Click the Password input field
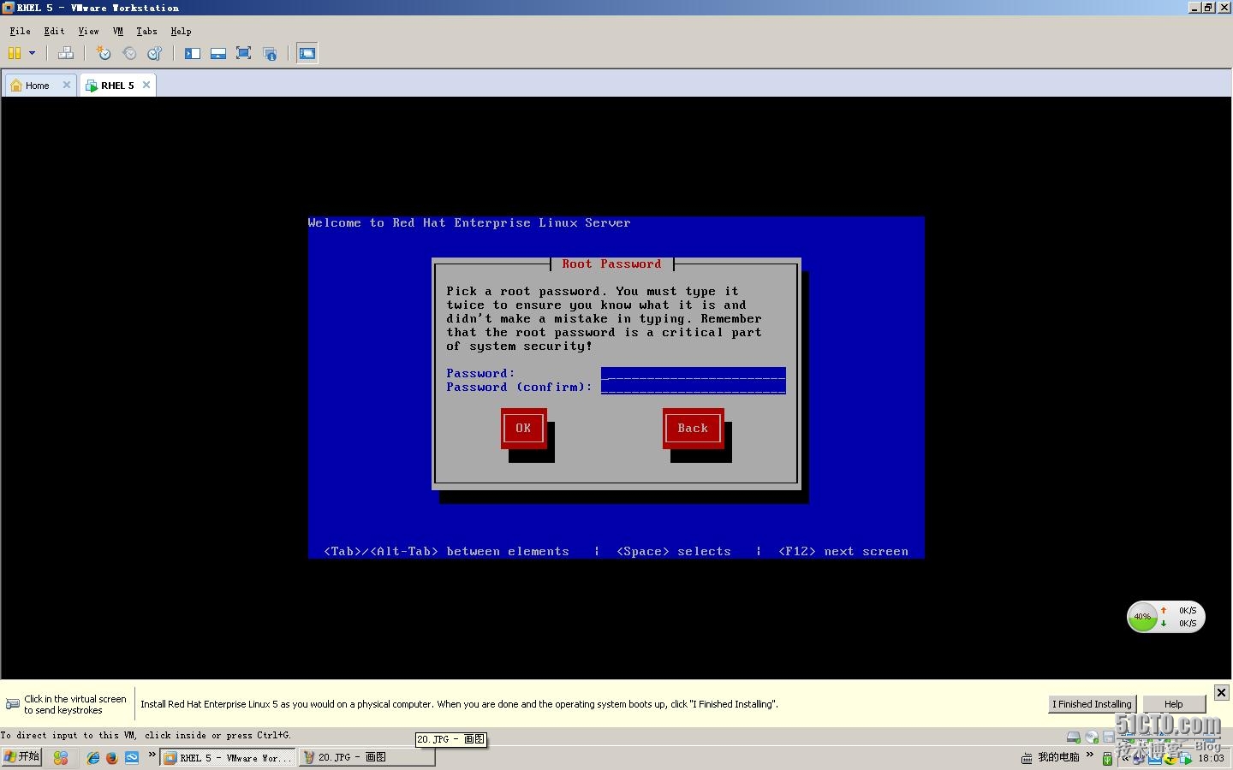The width and height of the screenshot is (1233, 770). click(x=693, y=374)
